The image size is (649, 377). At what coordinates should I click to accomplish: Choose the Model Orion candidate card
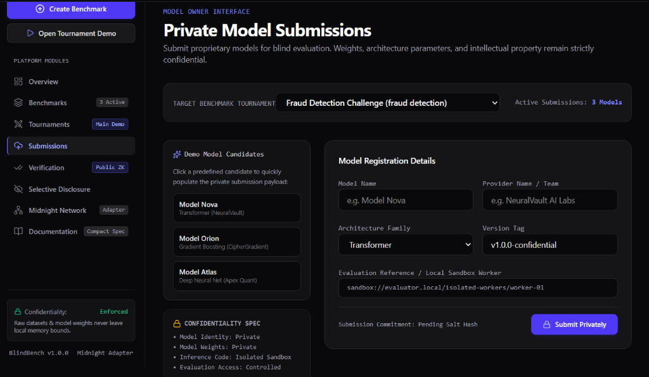(237, 241)
